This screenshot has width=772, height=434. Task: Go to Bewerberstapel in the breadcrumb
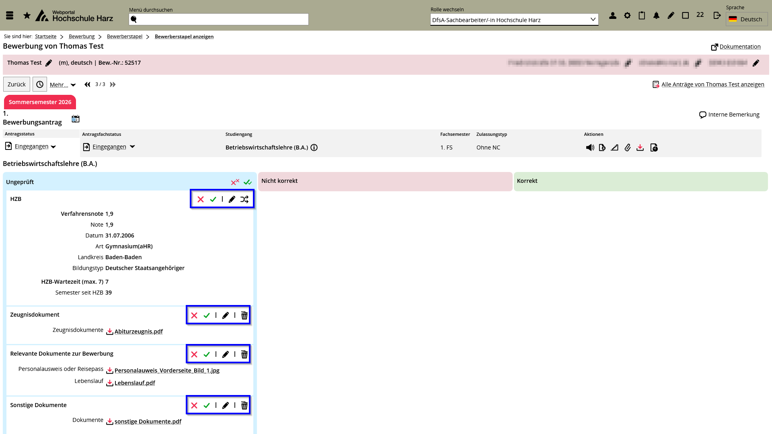click(x=125, y=37)
